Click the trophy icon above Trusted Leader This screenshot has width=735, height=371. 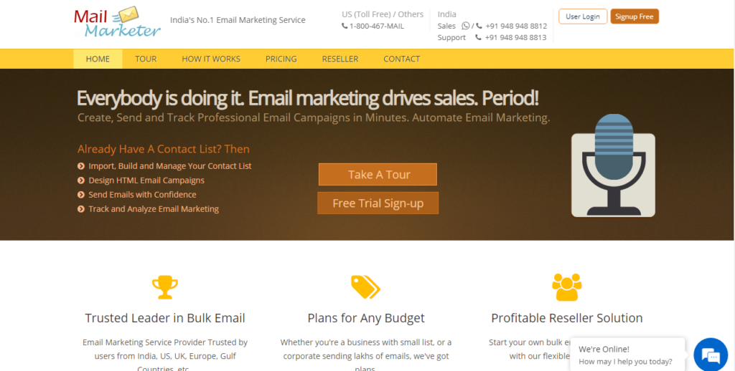tap(165, 287)
